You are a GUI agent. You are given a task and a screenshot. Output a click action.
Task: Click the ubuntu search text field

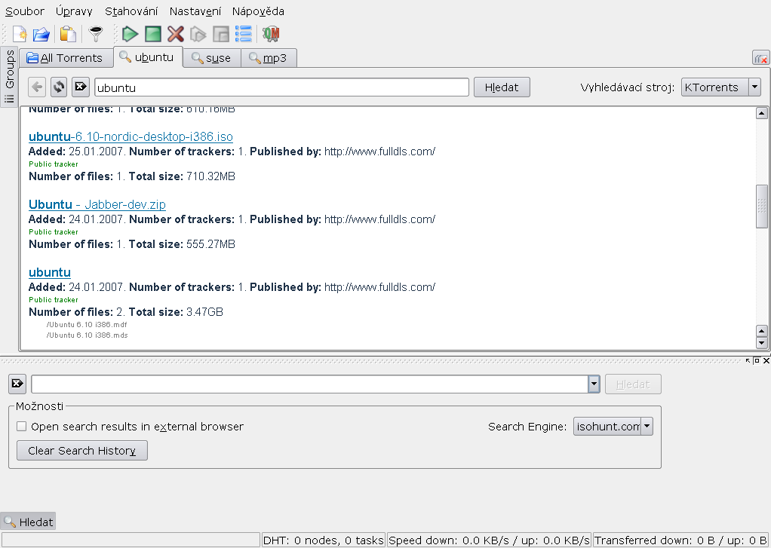click(281, 87)
